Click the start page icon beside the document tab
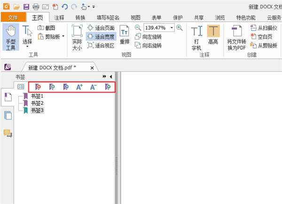The height and width of the screenshot is (204, 282). [x=8, y=67]
